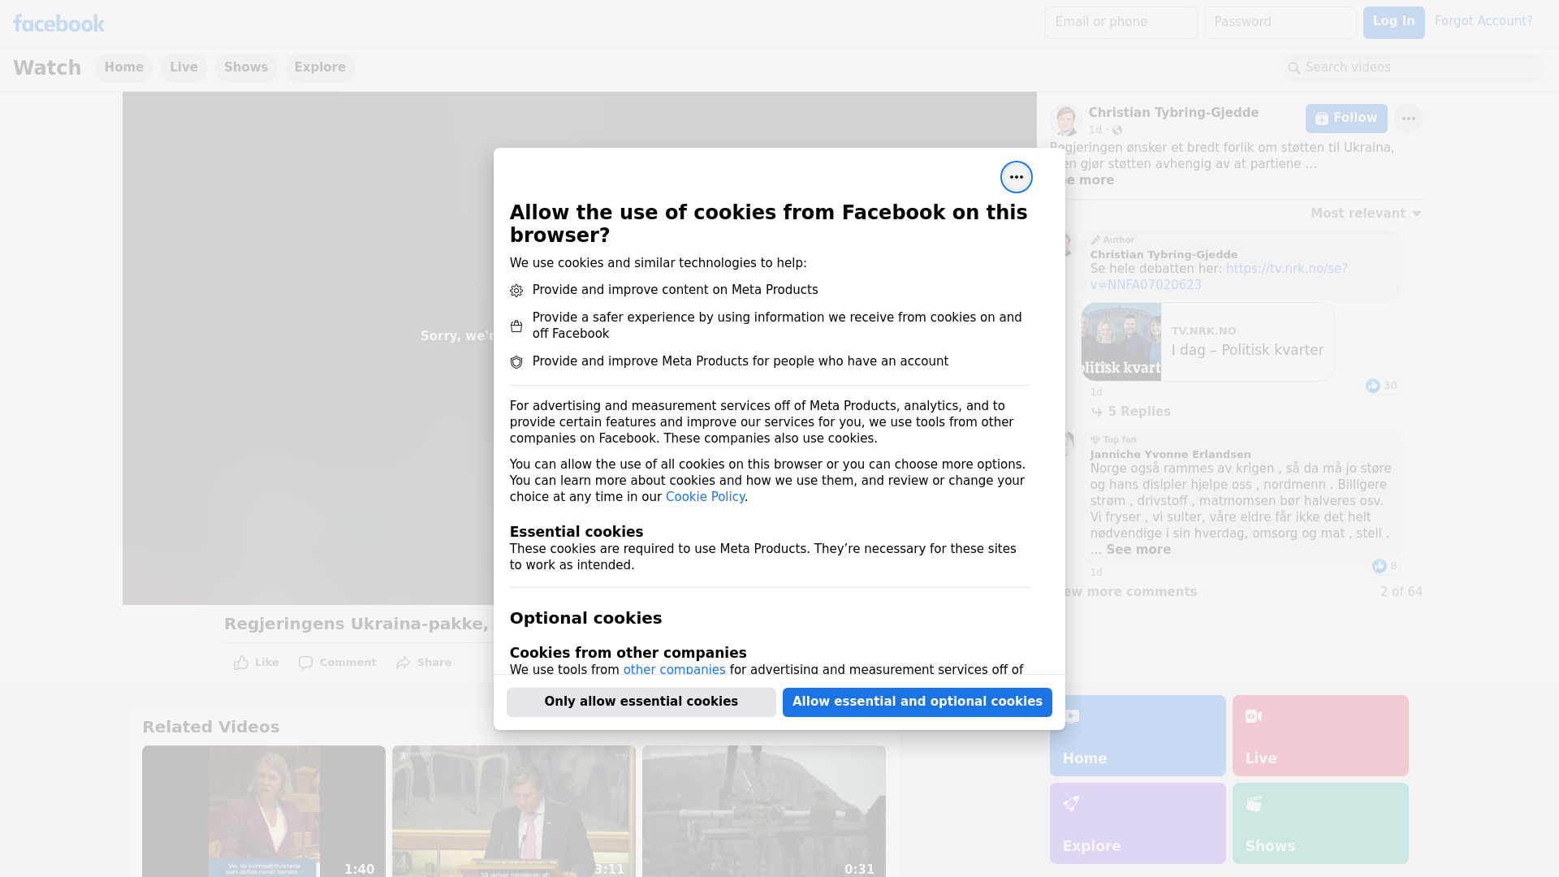
Task: Open the Home tab in Watch
Action: pyautogui.click(x=123, y=67)
